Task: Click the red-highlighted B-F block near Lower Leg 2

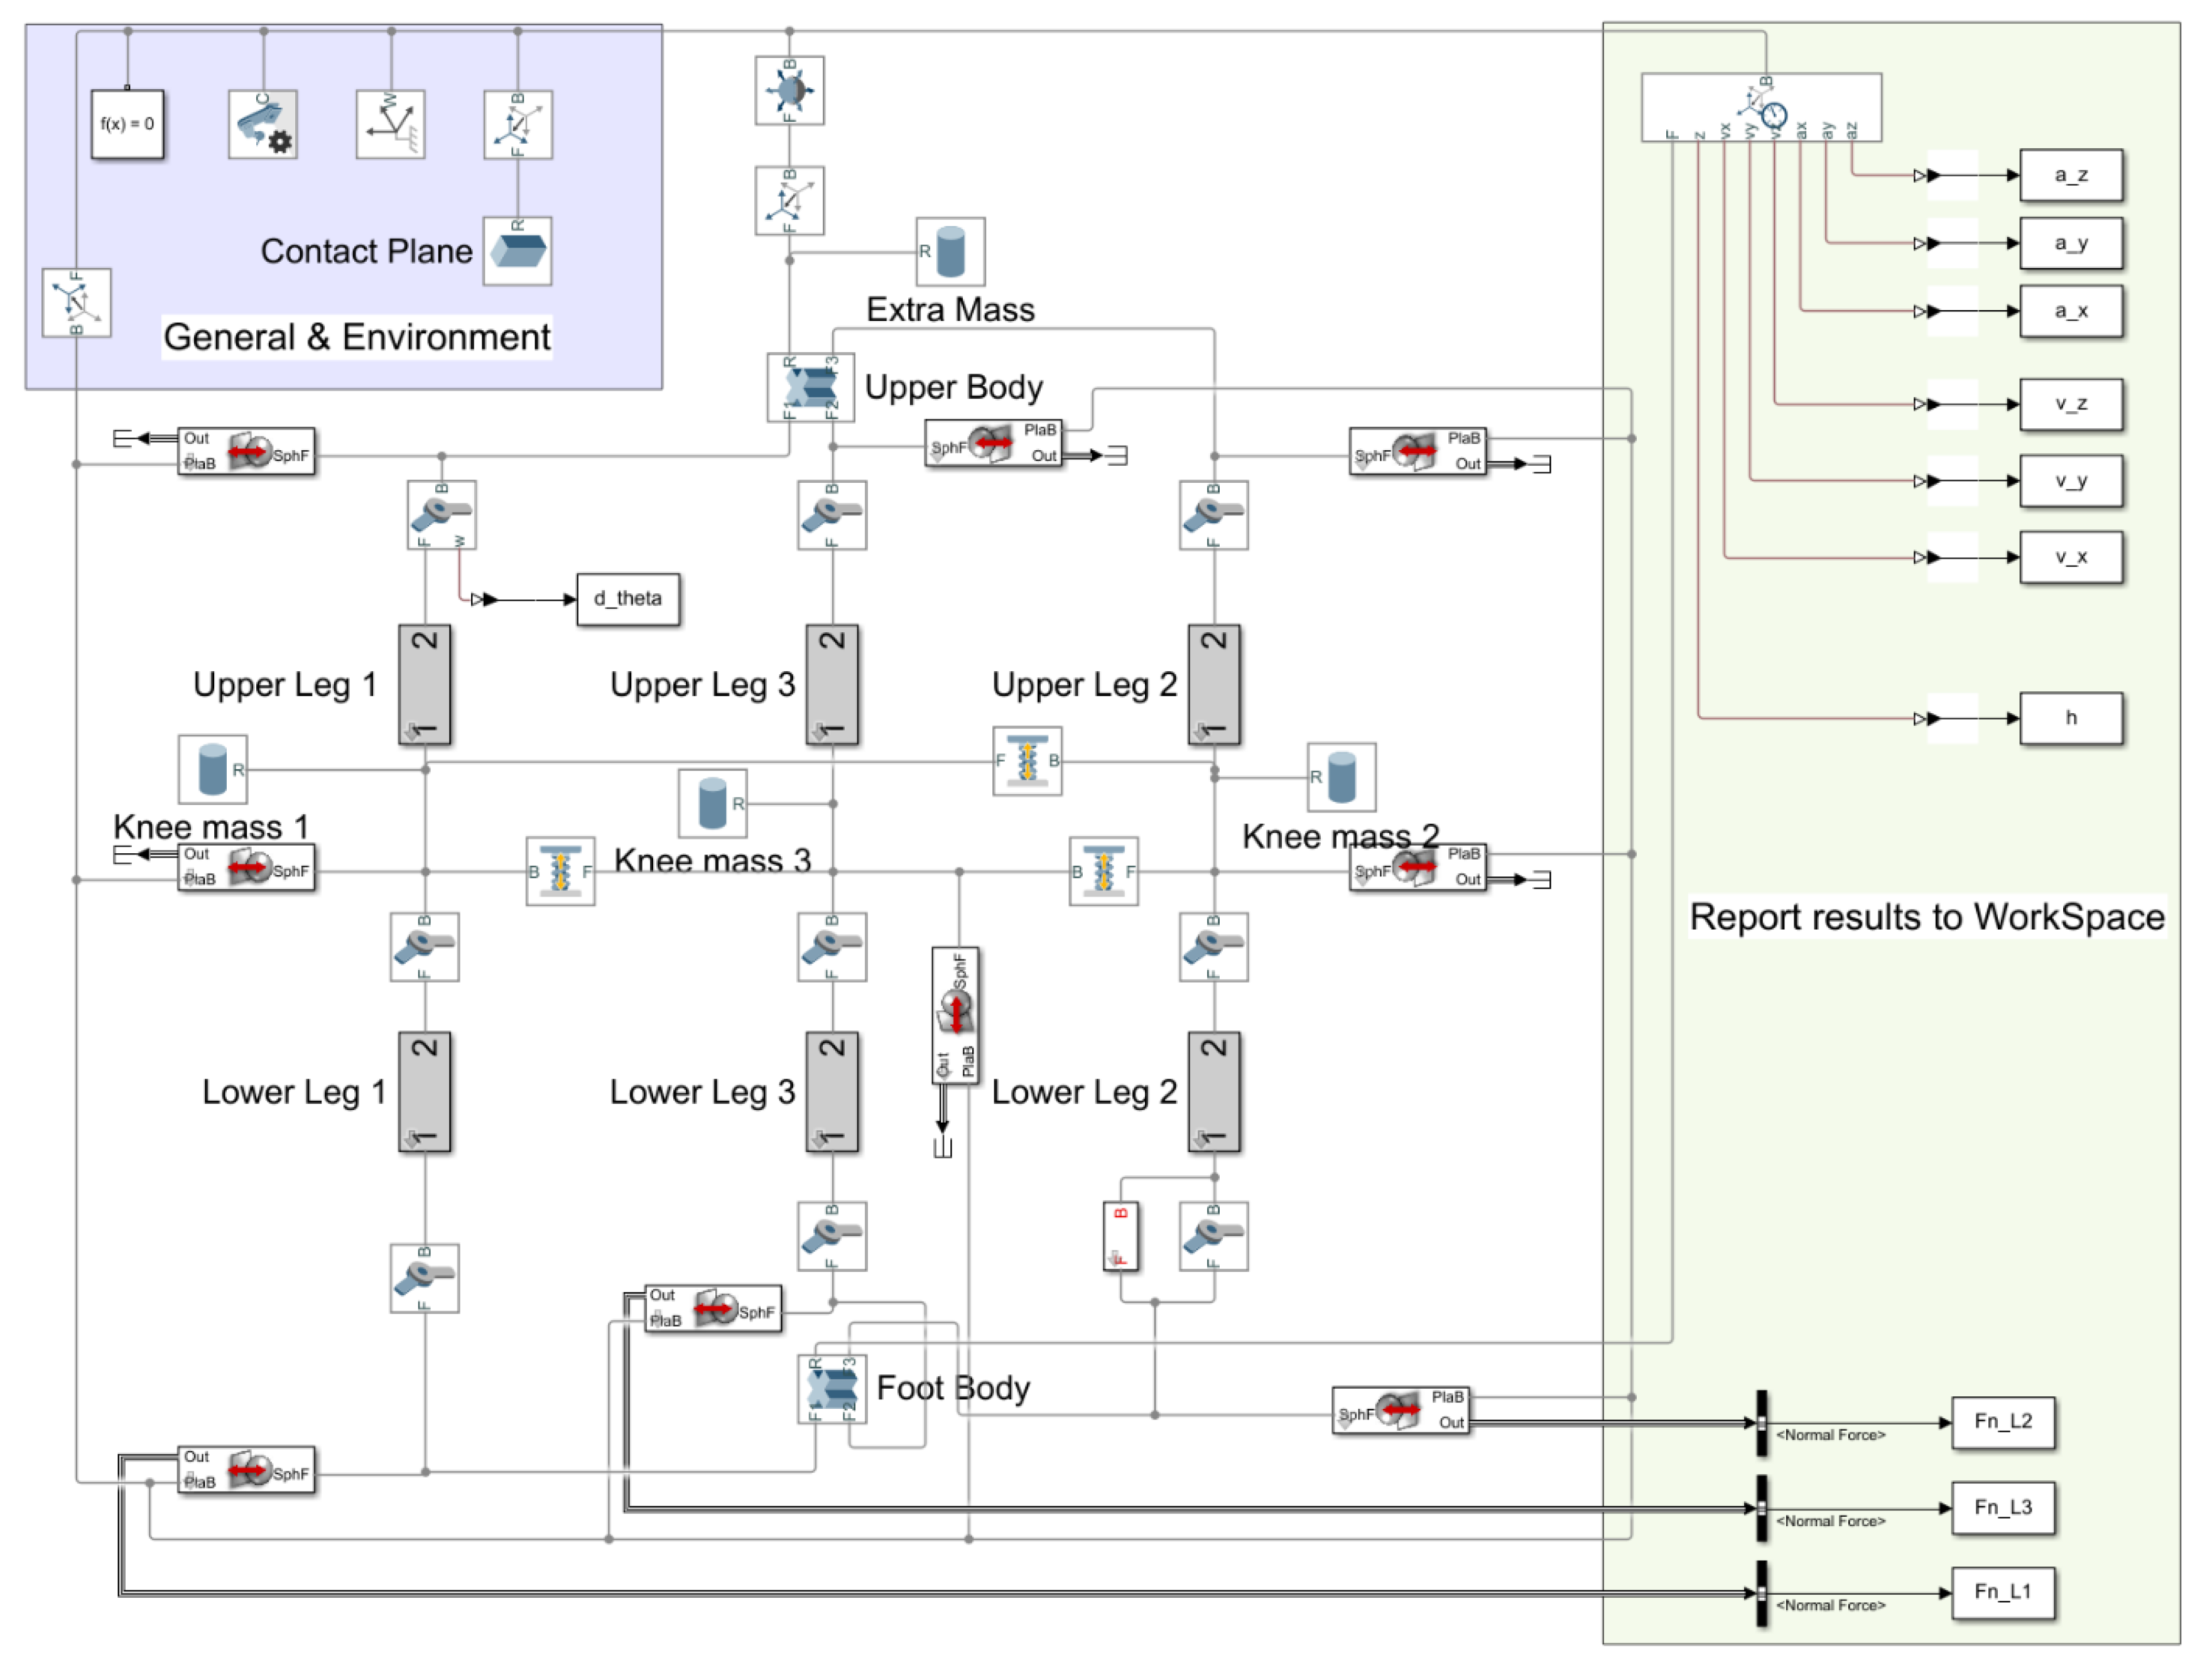Action: tap(1120, 1236)
